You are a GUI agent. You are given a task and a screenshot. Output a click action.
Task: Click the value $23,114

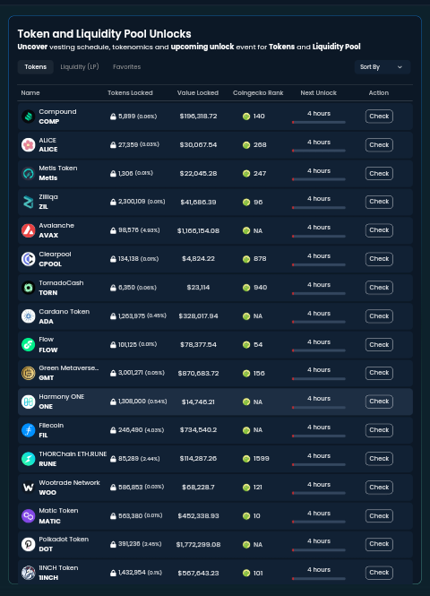pos(198,288)
